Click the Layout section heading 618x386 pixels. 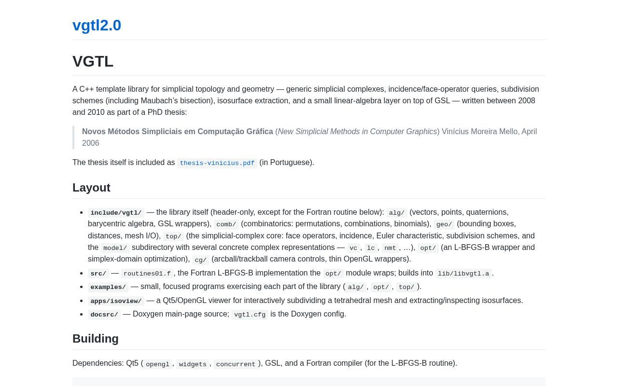click(91, 188)
